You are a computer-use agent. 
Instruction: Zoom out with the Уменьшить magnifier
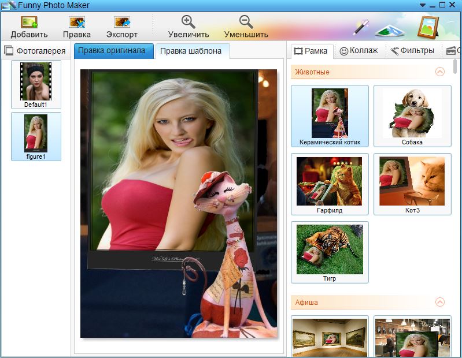[x=246, y=22]
